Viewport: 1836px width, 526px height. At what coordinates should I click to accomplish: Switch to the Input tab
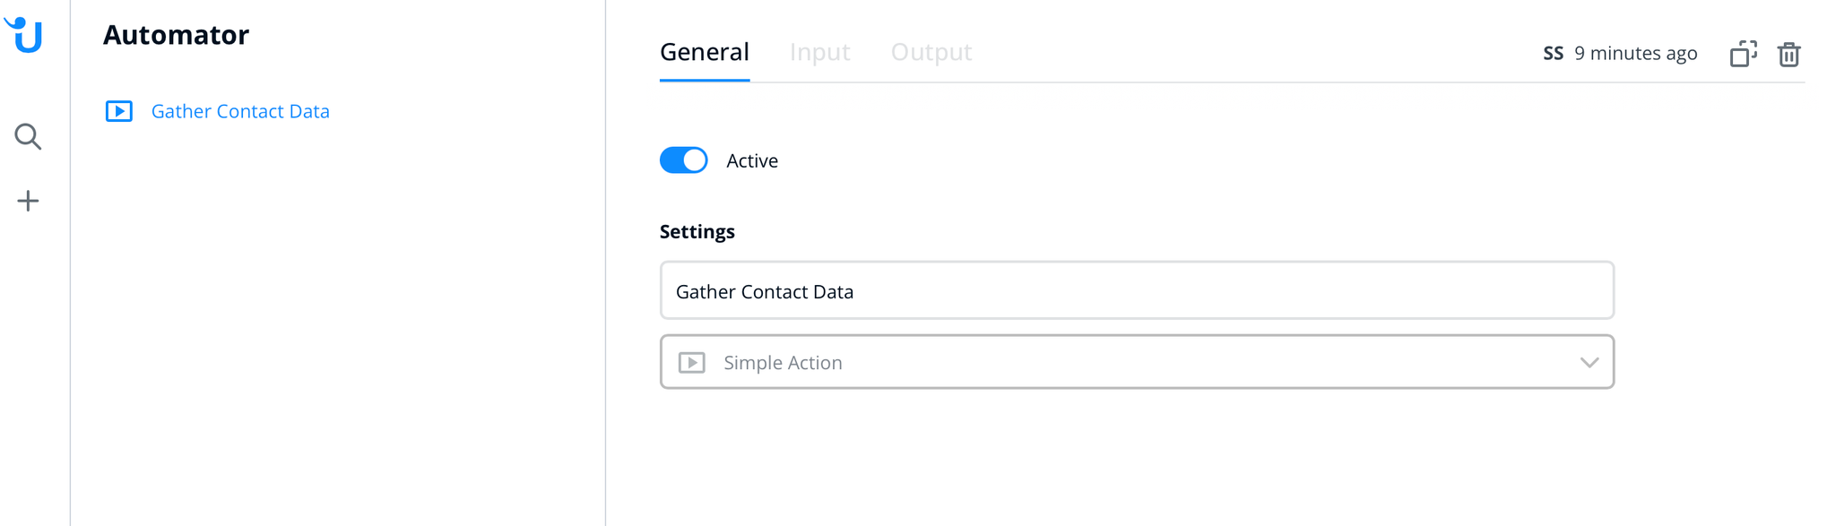point(819,52)
